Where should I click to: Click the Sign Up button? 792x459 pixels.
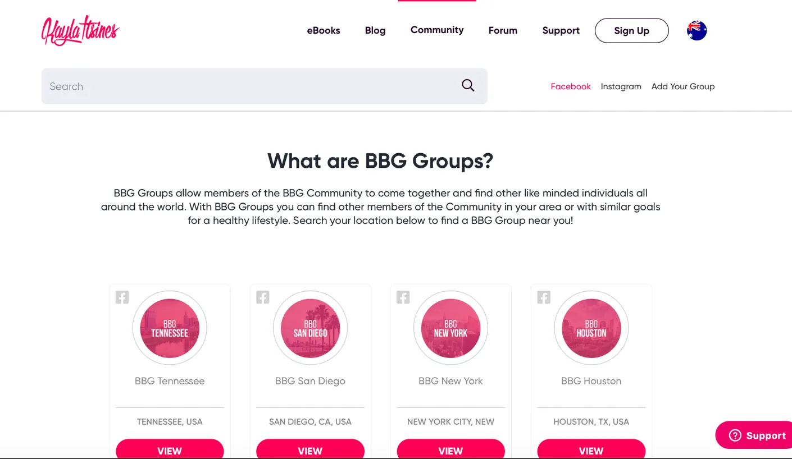pyautogui.click(x=632, y=30)
